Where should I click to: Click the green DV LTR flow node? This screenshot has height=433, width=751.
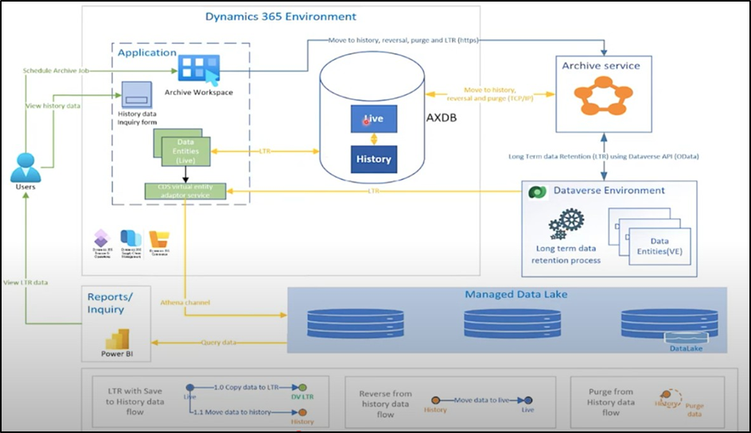tap(303, 387)
